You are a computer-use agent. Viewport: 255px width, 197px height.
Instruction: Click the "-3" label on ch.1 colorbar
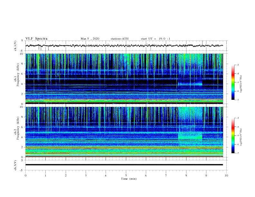point(238,65)
